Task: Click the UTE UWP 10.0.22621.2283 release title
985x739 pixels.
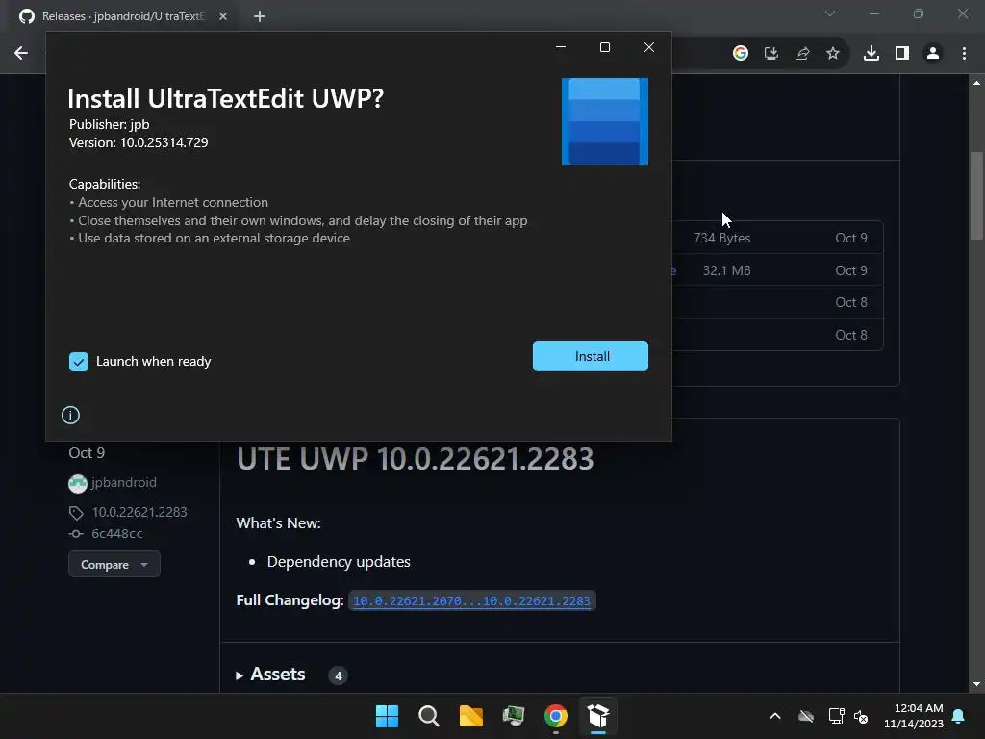Action: point(415,459)
